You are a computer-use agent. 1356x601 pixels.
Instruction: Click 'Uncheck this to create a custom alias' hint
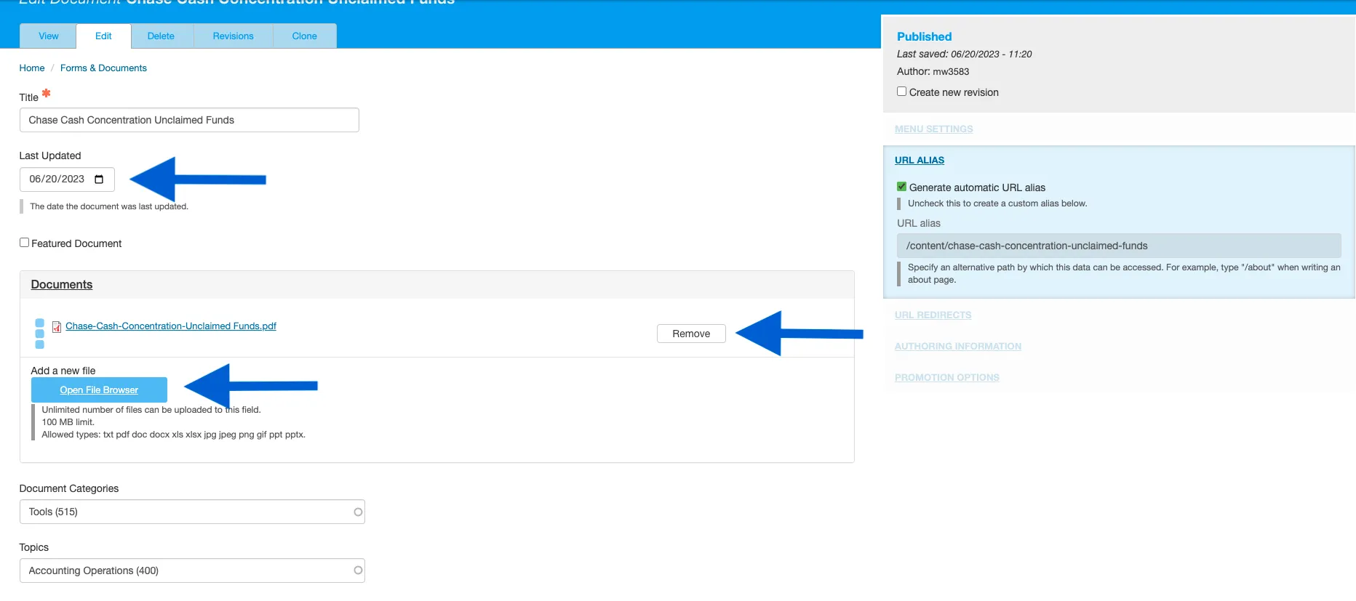[x=997, y=203]
